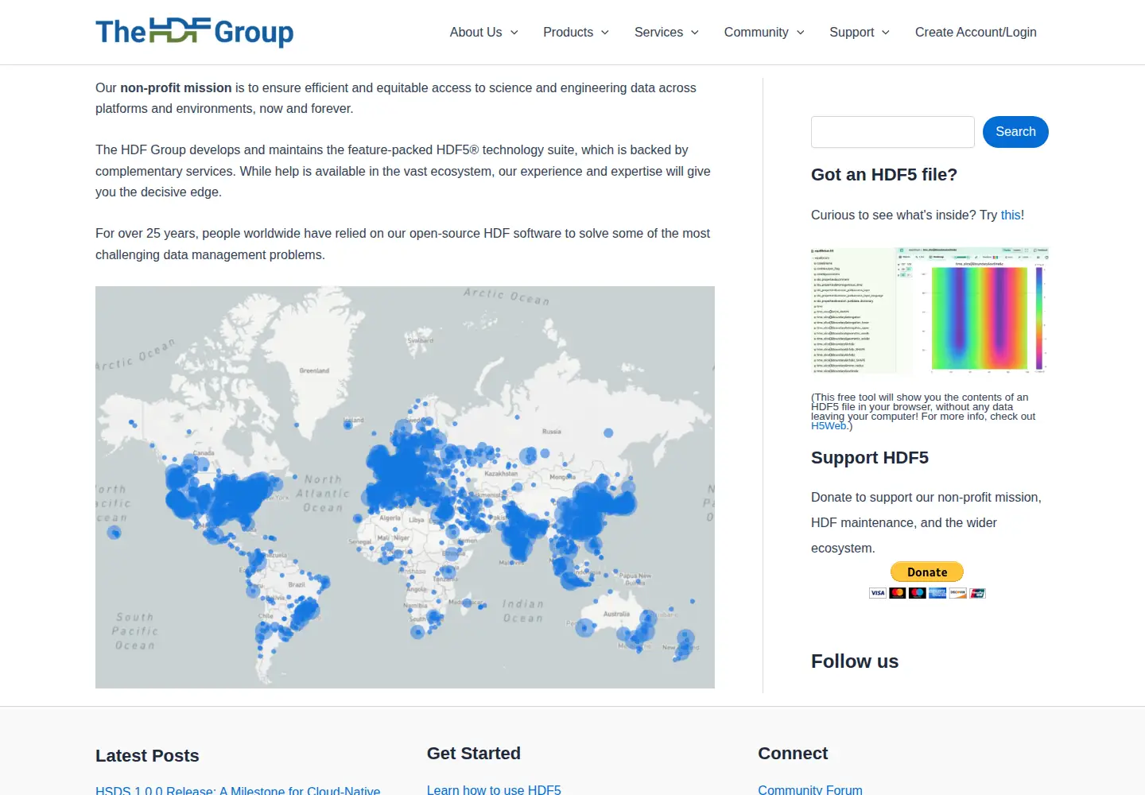Click the blue Search button
1145x795 pixels.
pyautogui.click(x=1015, y=132)
